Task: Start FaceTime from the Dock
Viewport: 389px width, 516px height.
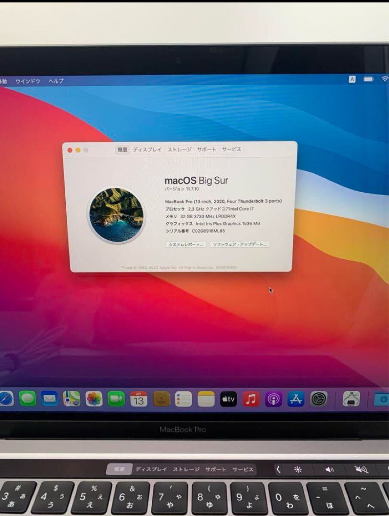Action: click(x=116, y=399)
